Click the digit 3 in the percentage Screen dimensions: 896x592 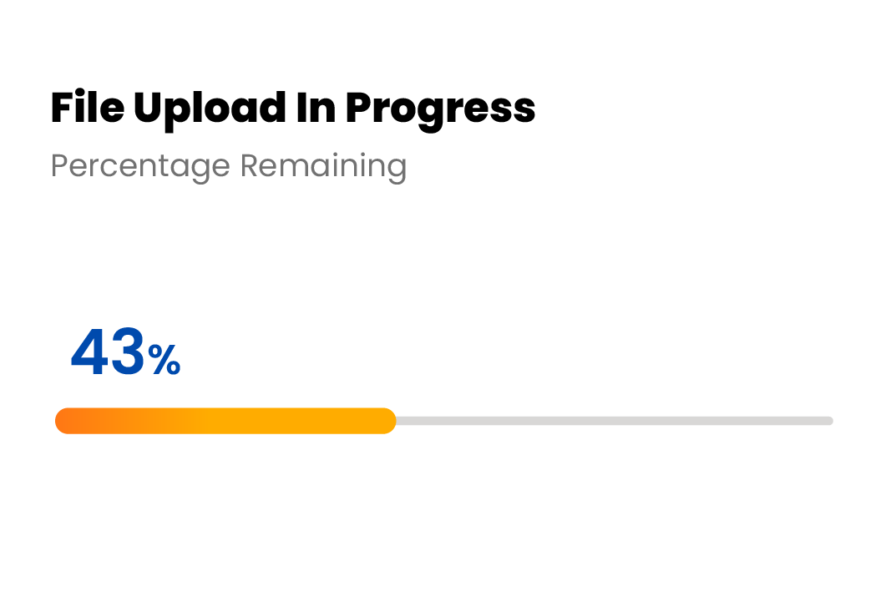(128, 352)
